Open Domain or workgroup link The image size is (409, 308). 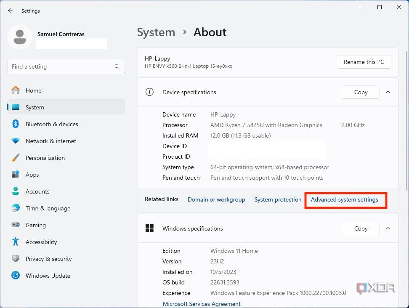[216, 199]
